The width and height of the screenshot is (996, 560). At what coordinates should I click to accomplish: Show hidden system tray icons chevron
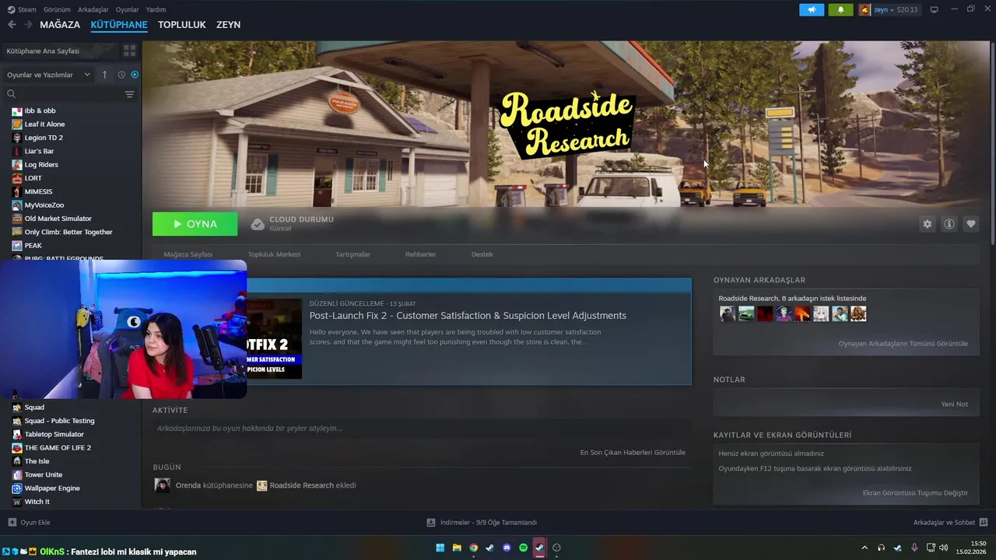tap(864, 548)
